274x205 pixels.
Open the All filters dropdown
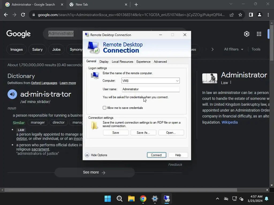233,49
